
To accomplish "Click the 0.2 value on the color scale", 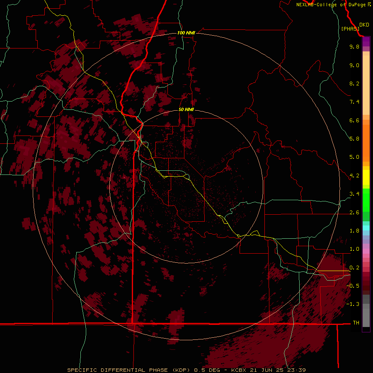I will click(354, 268).
